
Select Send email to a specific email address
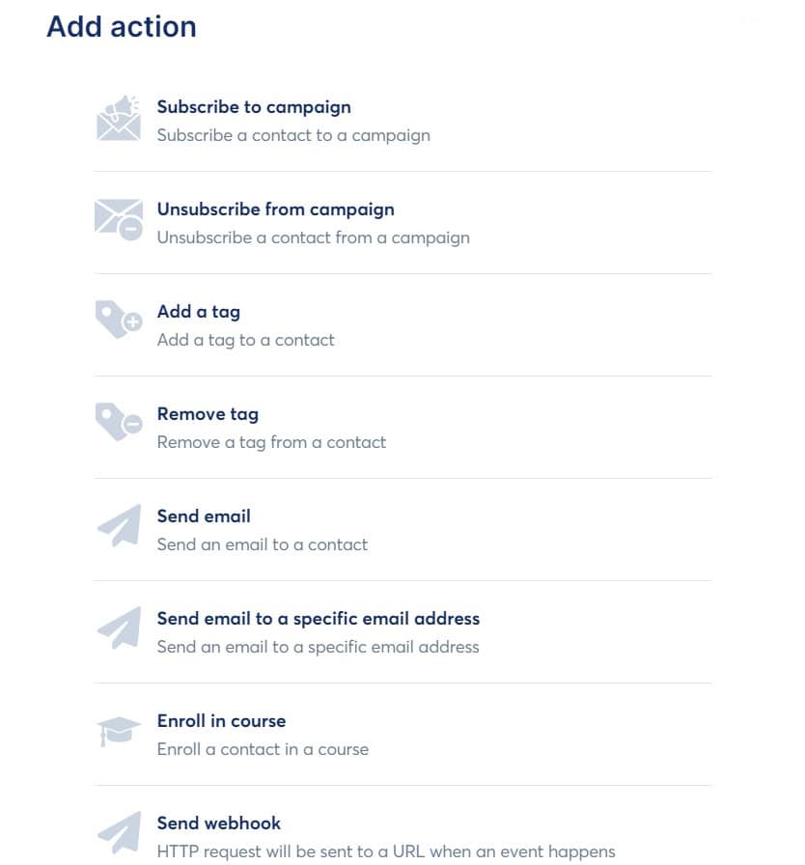pos(319,619)
